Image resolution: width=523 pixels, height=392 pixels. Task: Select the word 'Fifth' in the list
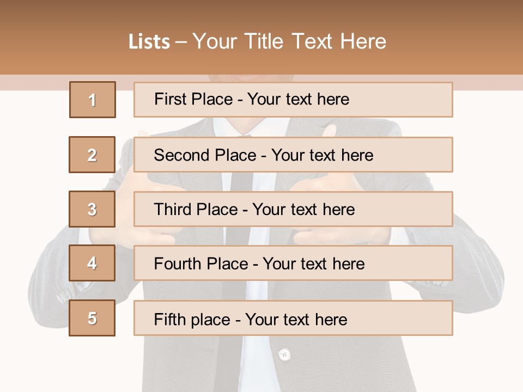[170, 319]
